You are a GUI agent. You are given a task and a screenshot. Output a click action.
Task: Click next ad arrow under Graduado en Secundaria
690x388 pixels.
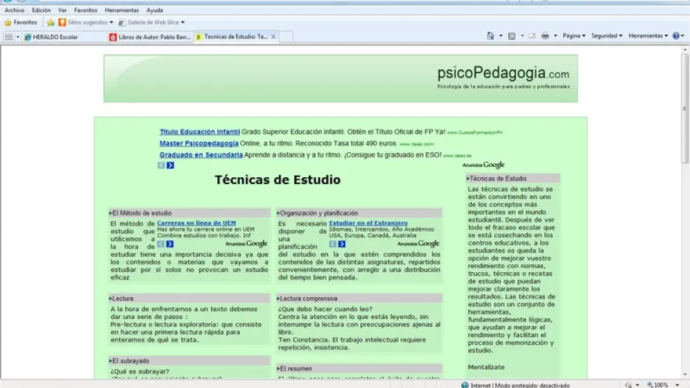pyautogui.click(x=171, y=165)
